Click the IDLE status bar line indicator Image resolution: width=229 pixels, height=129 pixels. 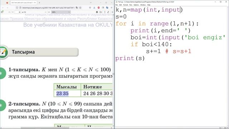click(221, 128)
